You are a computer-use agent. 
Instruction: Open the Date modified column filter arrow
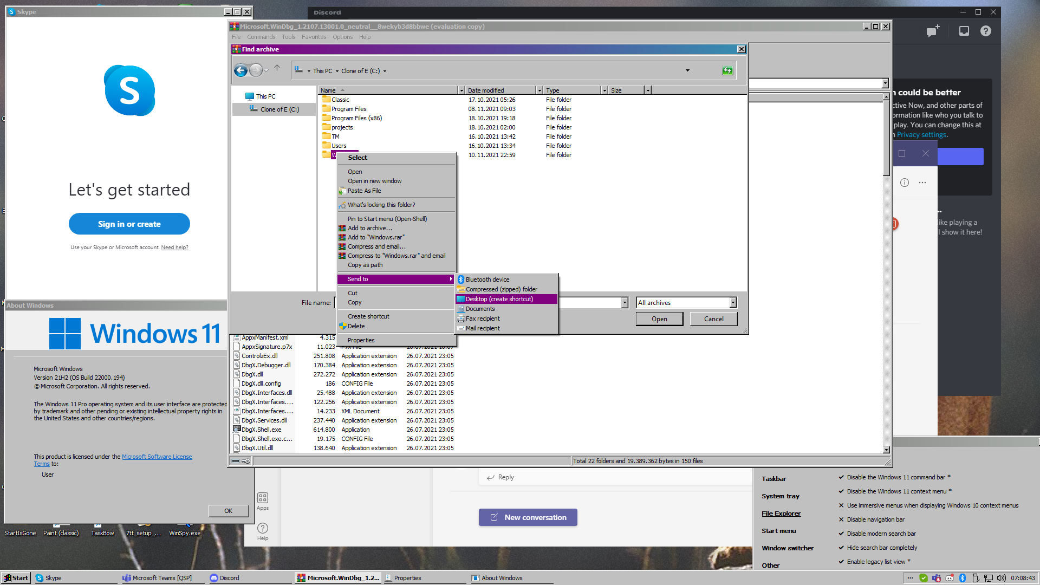click(x=539, y=90)
